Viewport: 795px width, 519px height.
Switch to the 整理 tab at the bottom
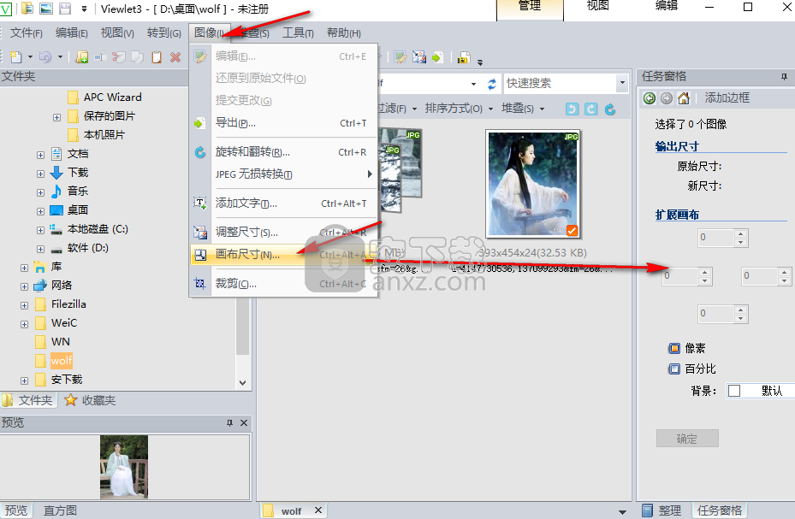click(x=662, y=510)
